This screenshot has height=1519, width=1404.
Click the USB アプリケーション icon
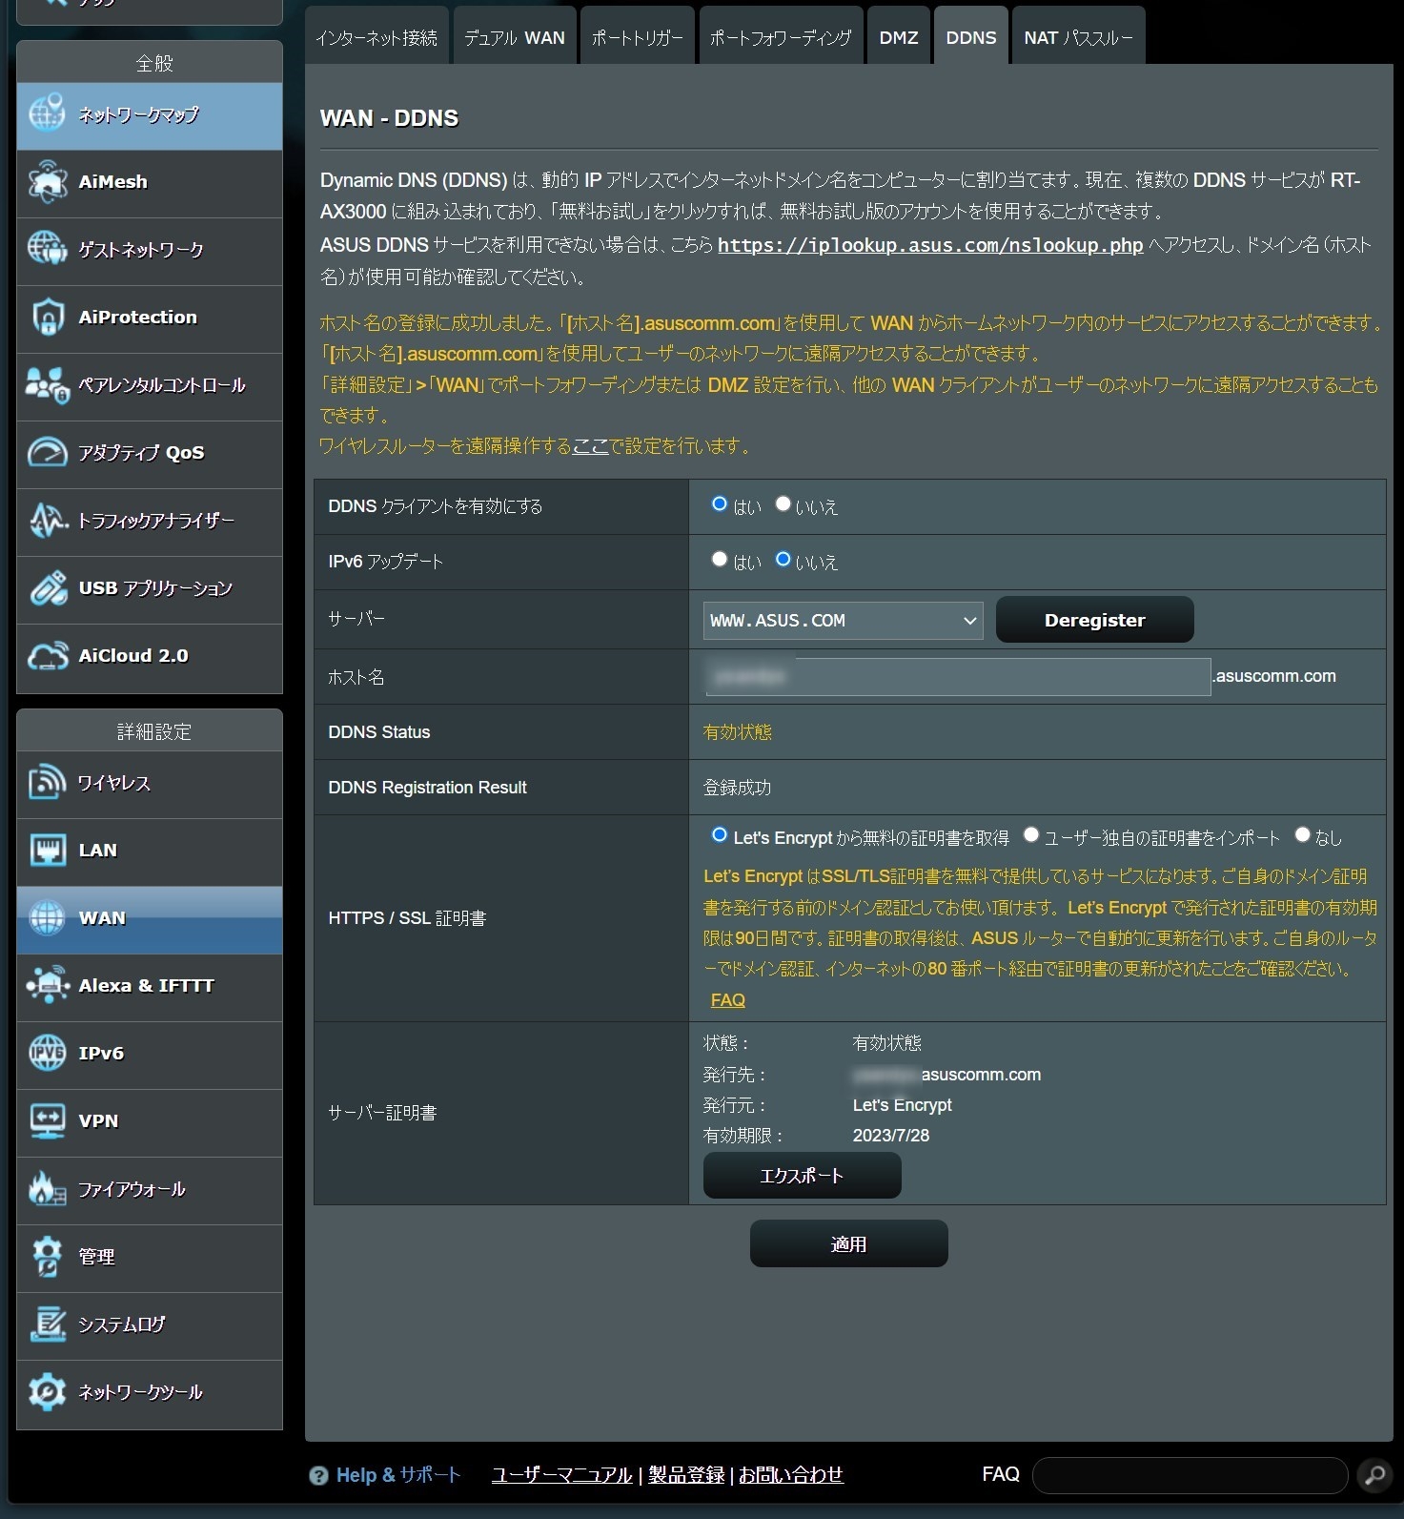point(47,588)
